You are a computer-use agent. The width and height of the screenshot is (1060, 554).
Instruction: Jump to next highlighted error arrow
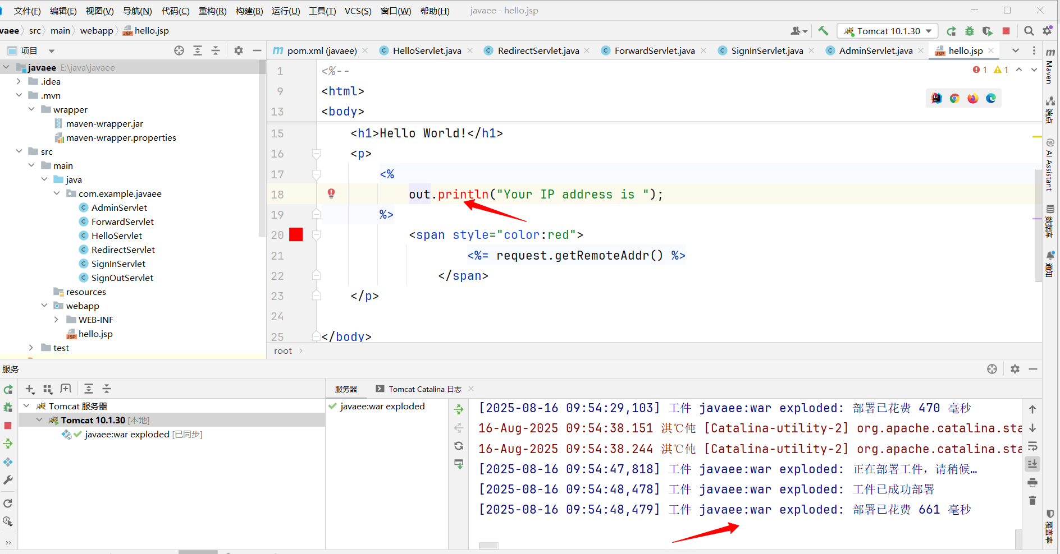[x=1034, y=70]
